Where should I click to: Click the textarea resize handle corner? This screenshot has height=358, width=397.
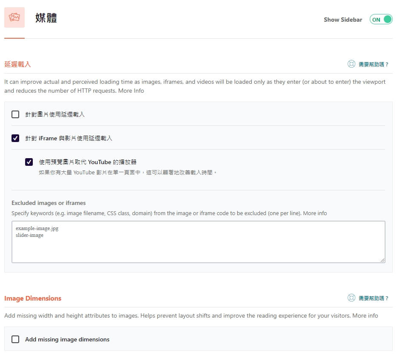(383, 260)
